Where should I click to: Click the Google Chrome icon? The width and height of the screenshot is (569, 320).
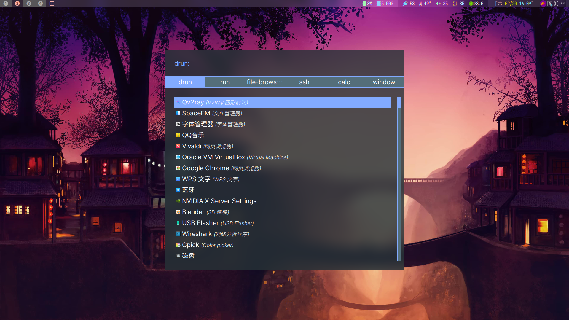click(178, 168)
